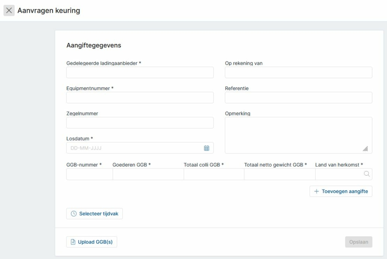387x259 pixels.
Task: Click the Op rekening van label
Action: pos(243,63)
